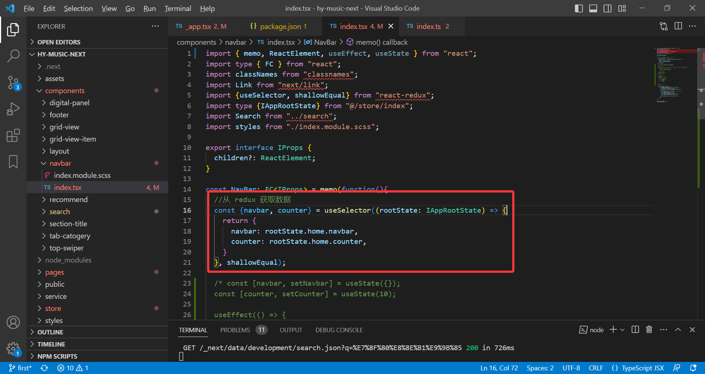Open the File menu
The height and width of the screenshot is (374, 705).
[x=29, y=8]
